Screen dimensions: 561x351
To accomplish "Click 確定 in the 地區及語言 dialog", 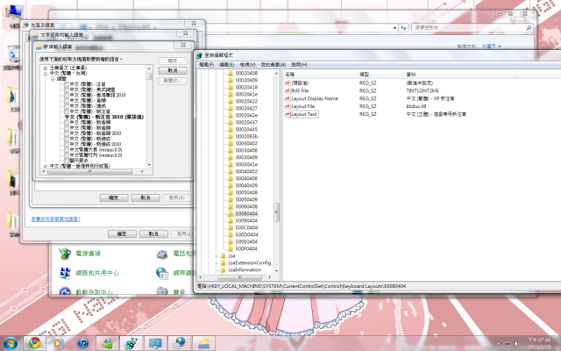I will (x=122, y=234).
